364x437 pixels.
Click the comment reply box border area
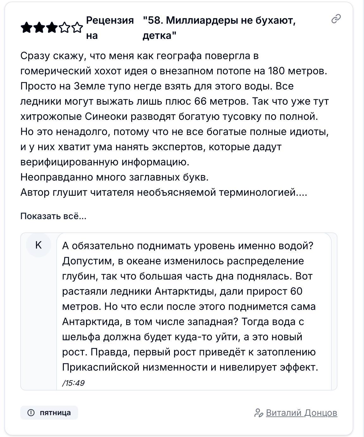click(x=179, y=311)
